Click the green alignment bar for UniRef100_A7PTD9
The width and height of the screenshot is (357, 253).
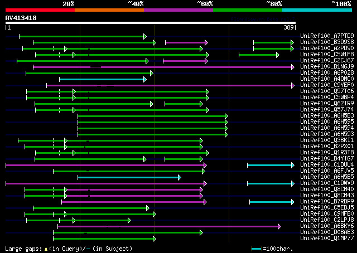click(x=83, y=36)
